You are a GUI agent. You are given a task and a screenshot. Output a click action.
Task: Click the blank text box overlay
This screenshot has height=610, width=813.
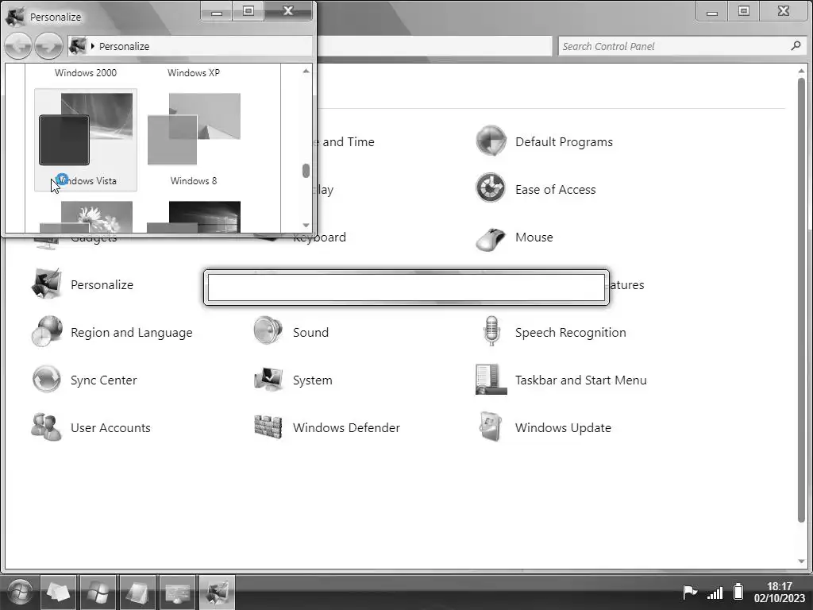[406, 288]
